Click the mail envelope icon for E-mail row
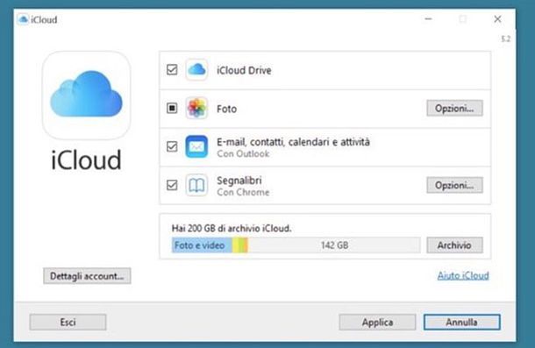 (196, 146)
